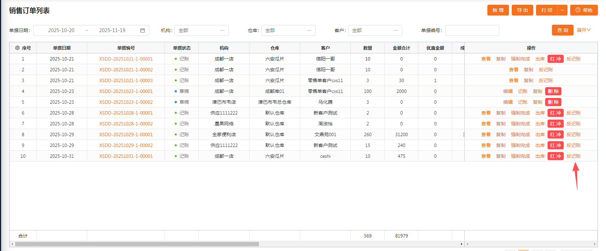Open order XSDD-20251029-1-00002
This screenshot has height=251, width=606.
pyautogui.click(x=126, y=145)
